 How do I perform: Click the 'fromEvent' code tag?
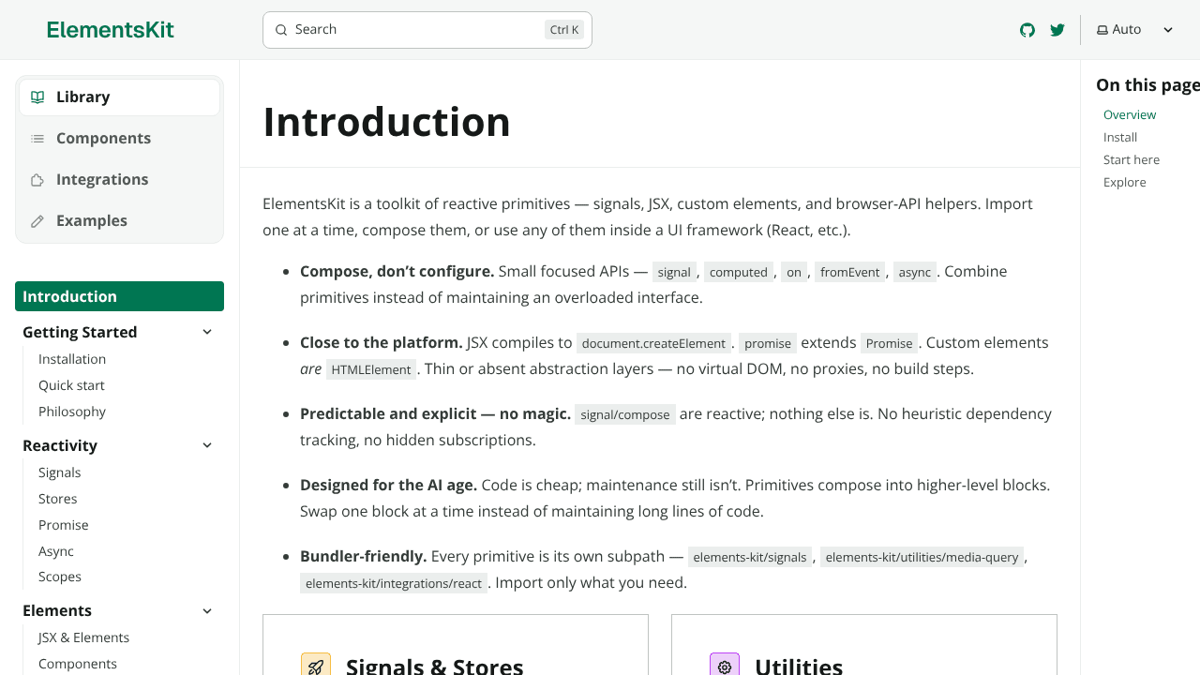850,272
